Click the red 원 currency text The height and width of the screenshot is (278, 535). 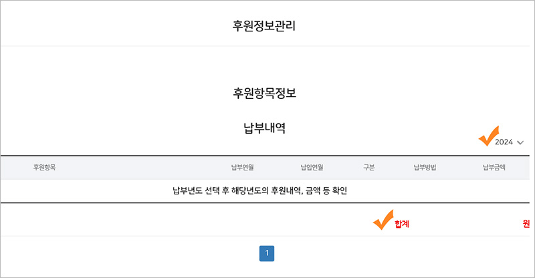coord(526,224)
